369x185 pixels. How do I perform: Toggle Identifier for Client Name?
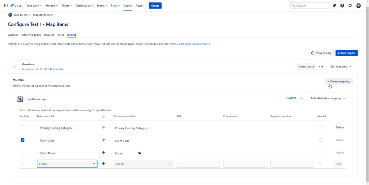pyautogui.click(x=23, y=153)
